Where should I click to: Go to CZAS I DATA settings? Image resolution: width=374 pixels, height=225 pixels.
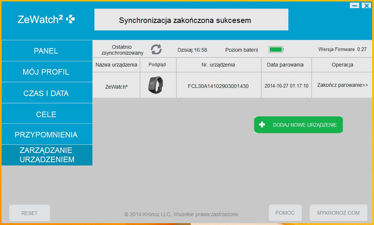point(47,93)
